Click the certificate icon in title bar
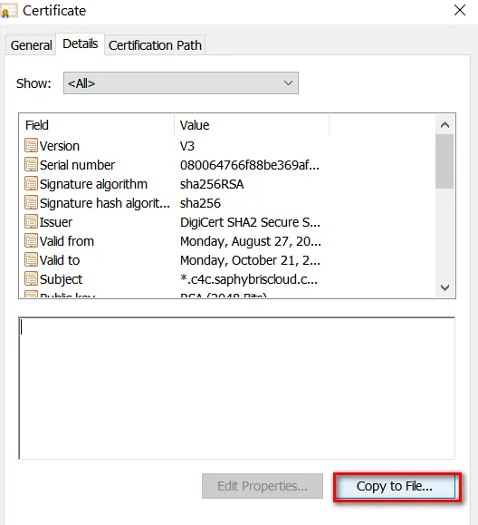The image size is (478, 525). pyautogui.click(x=8, y=12)
